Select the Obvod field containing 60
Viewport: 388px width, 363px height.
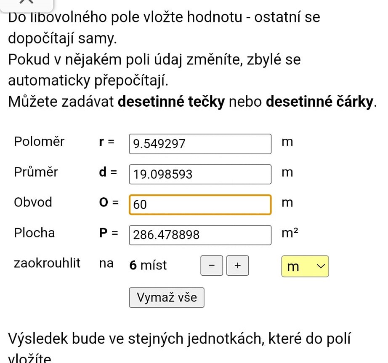(200, 204)
